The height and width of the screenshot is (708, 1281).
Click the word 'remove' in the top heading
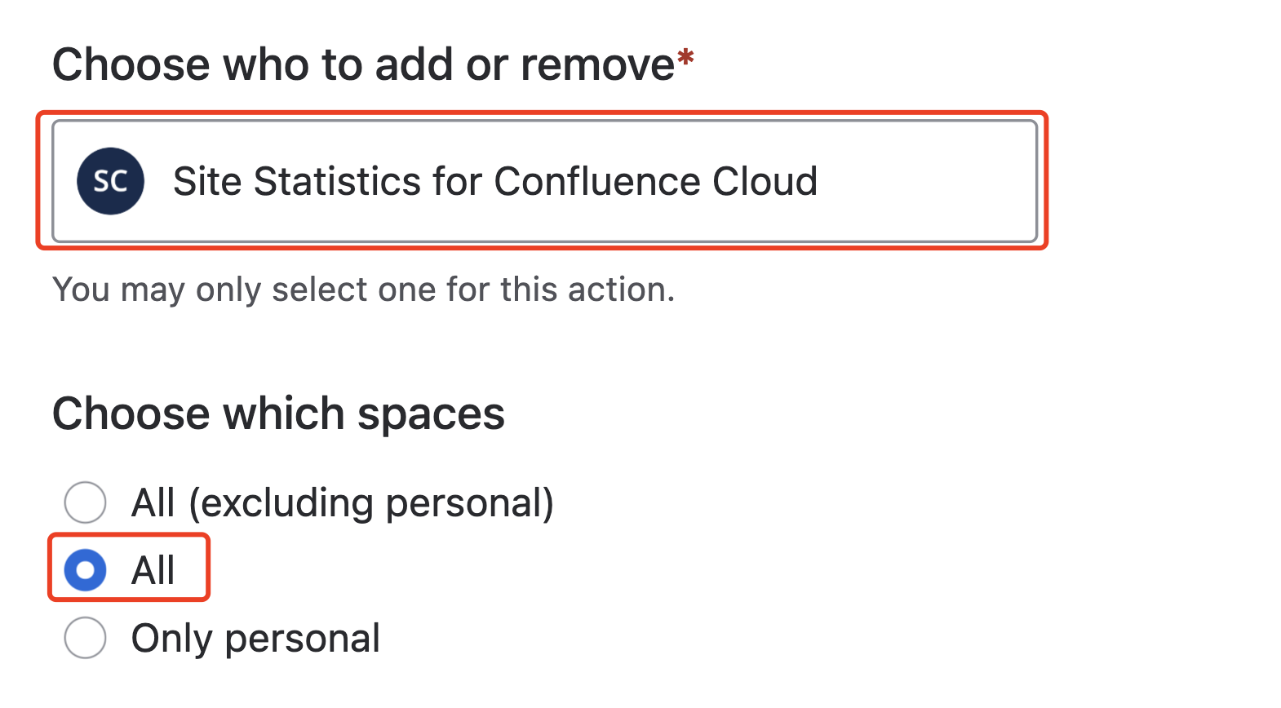click(x=598, y=64)
